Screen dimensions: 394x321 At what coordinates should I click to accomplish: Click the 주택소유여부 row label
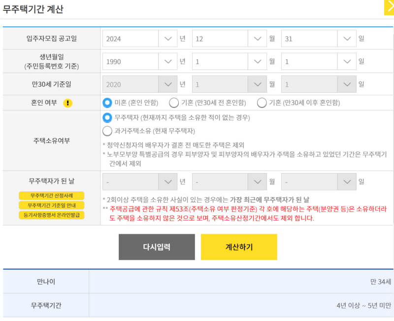[52, 141]
